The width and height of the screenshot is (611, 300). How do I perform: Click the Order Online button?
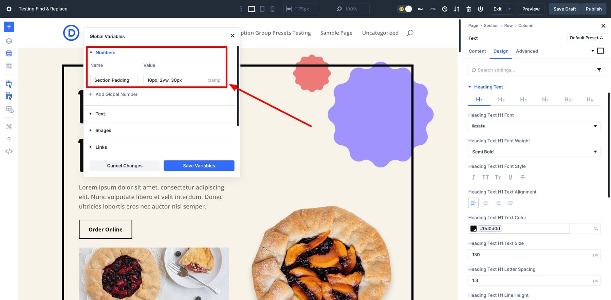[x=106, y=229]
